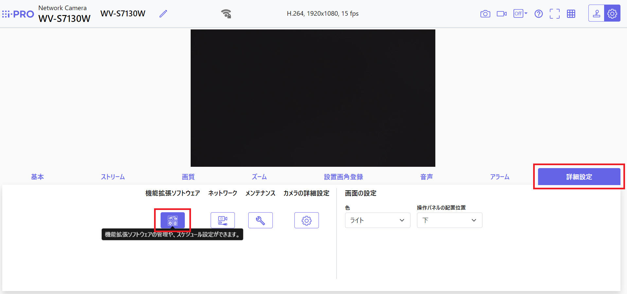Click the ネットワーク label
The height and width of the screenshot is (294, 627).
pyautogui.click(x=223, y=193)
